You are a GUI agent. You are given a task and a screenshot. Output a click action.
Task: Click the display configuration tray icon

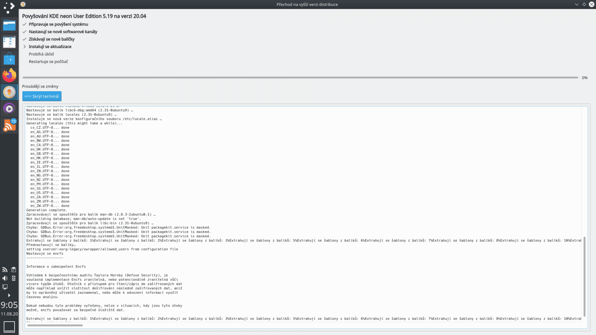tap(5, 287)
